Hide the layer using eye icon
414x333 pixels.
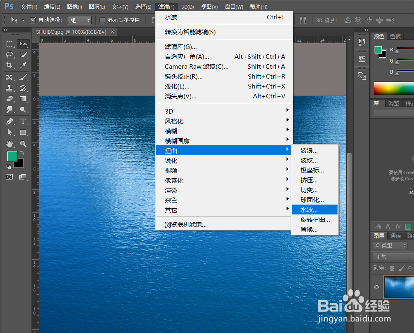click(377, 287)
